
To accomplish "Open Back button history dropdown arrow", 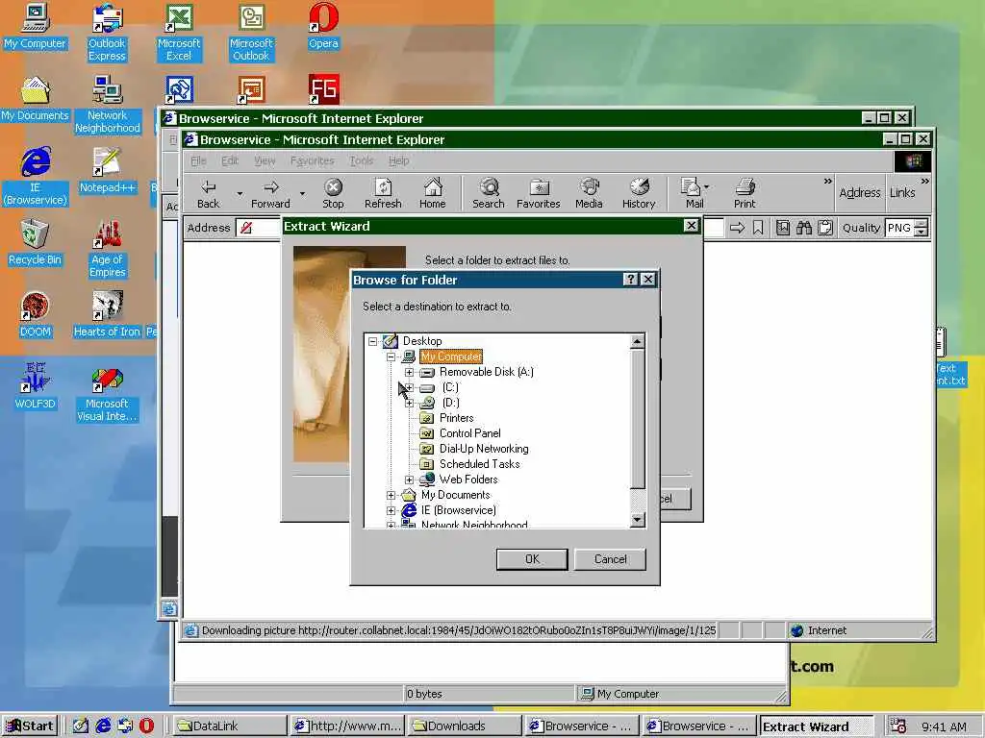I will point(240,193).
